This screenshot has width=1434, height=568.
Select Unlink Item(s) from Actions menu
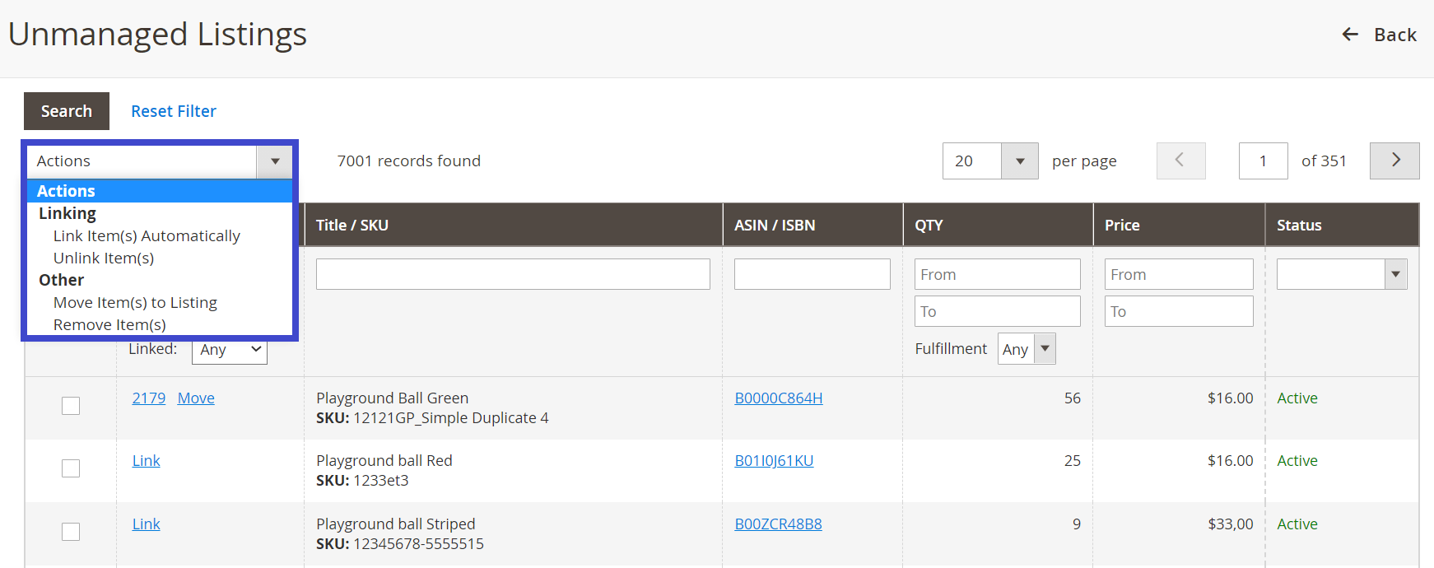(x=104, y=258)
